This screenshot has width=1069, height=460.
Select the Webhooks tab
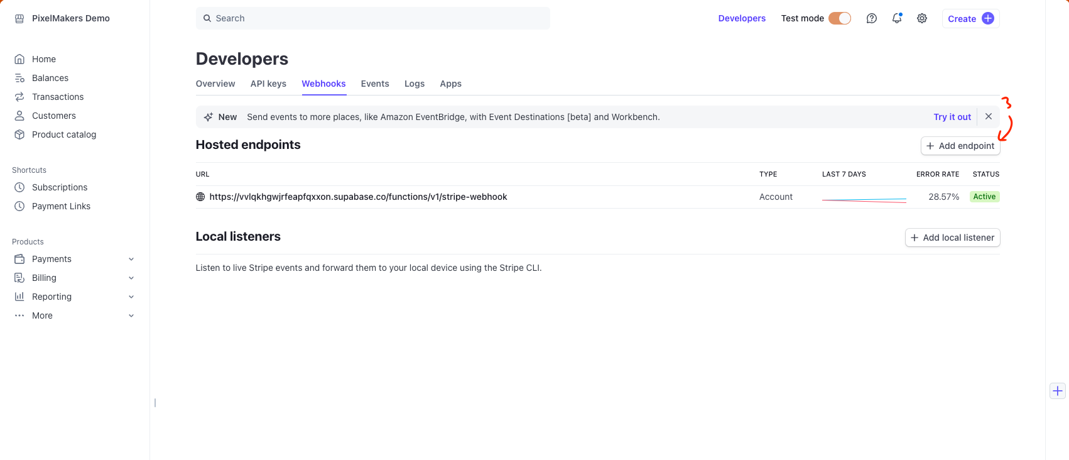[x=323, y=84]
